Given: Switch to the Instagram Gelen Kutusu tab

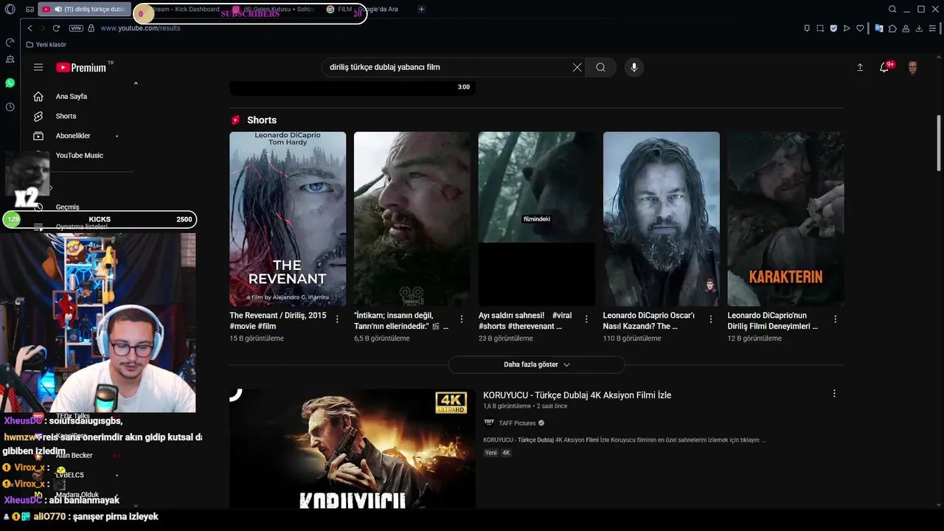Looking at the screenshot, I should pyautogui.click(x=274, y=10).
